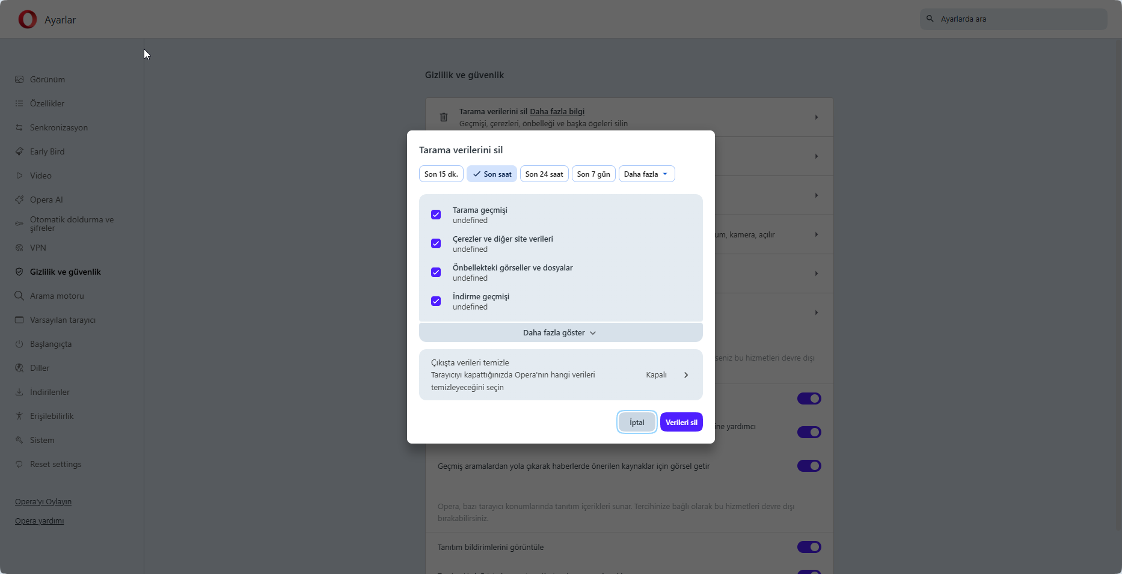The width and height of the screenshot is (1122, 574).
Task: Click the key icon for Otomatik doldurma
Action: tap(19, 224)
